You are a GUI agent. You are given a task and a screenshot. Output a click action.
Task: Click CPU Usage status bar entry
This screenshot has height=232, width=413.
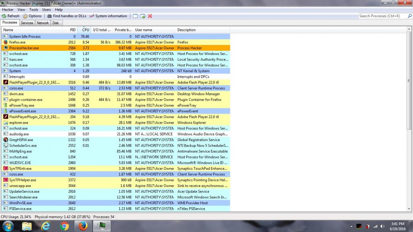16,217
